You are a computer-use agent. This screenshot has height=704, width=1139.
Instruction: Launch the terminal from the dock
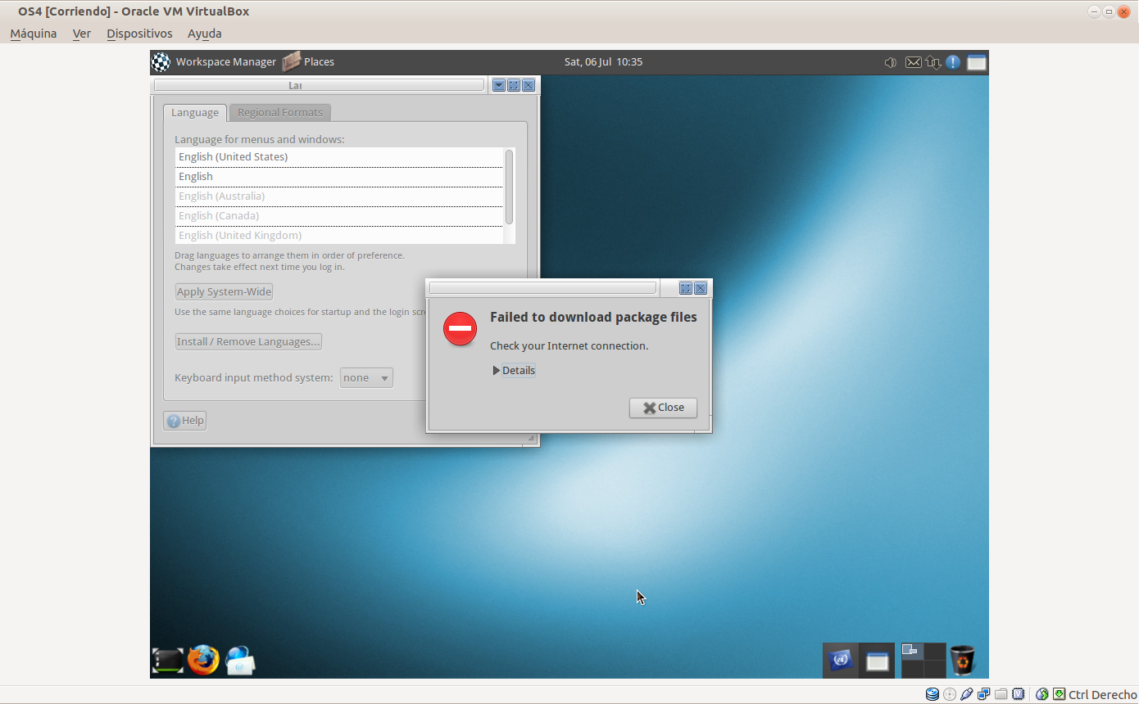point(168,661)
